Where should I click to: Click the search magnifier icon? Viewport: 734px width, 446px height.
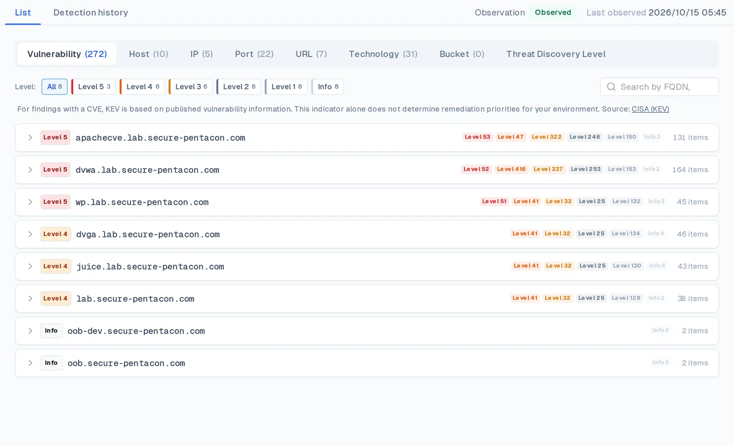pyautogui.click(x=611, y=87)
